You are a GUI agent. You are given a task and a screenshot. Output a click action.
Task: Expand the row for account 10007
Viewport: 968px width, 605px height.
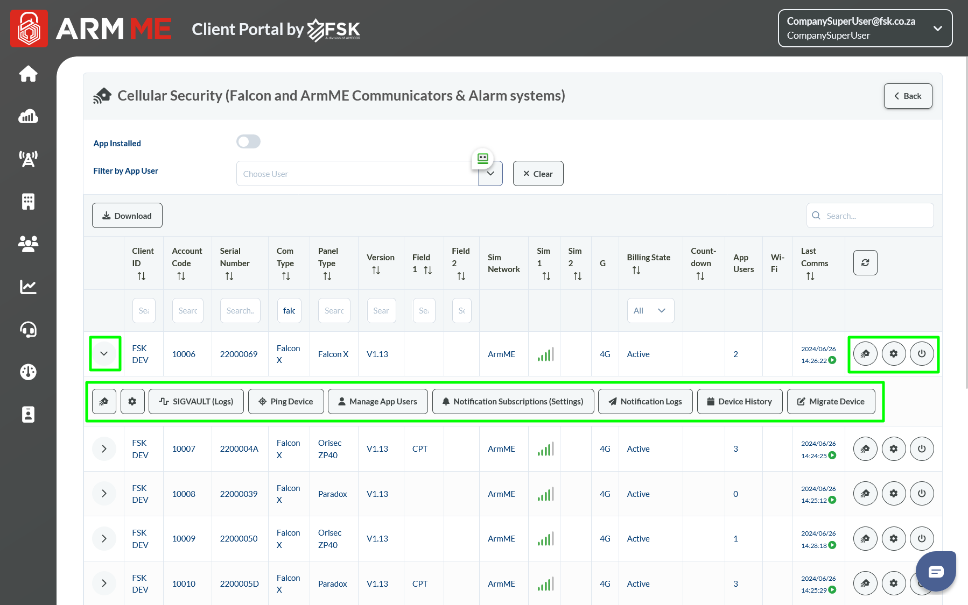click(x=104, y=449)
